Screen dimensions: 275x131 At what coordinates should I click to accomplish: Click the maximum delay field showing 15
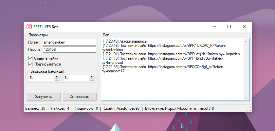(x=77, y=78)
